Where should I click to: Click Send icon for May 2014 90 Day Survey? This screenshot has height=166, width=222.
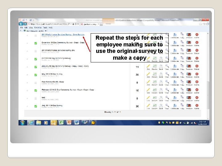(x=161, y=74)
